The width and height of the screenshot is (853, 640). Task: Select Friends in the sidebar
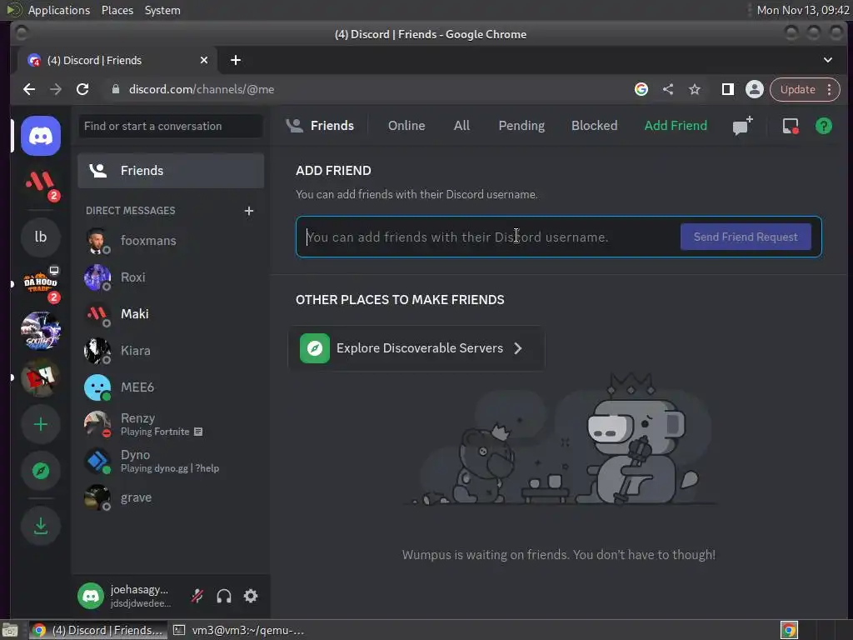coord(171,171)
